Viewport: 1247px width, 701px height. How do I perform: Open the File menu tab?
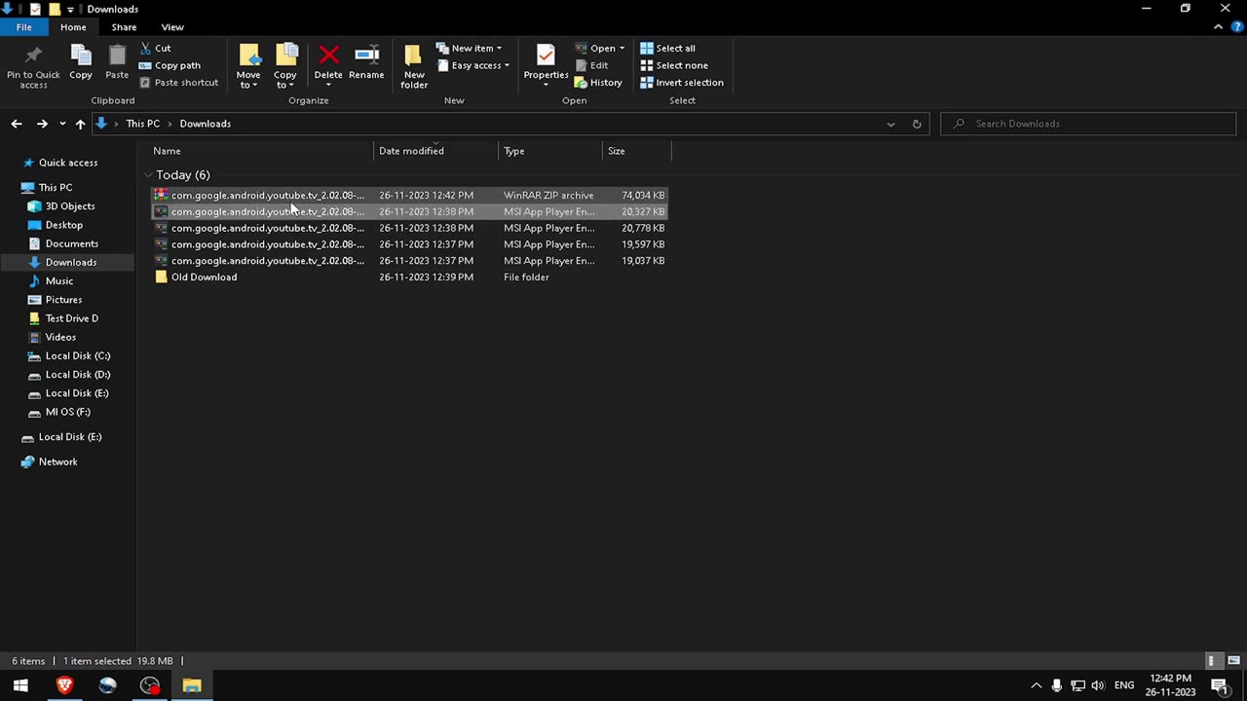[23, 27]
